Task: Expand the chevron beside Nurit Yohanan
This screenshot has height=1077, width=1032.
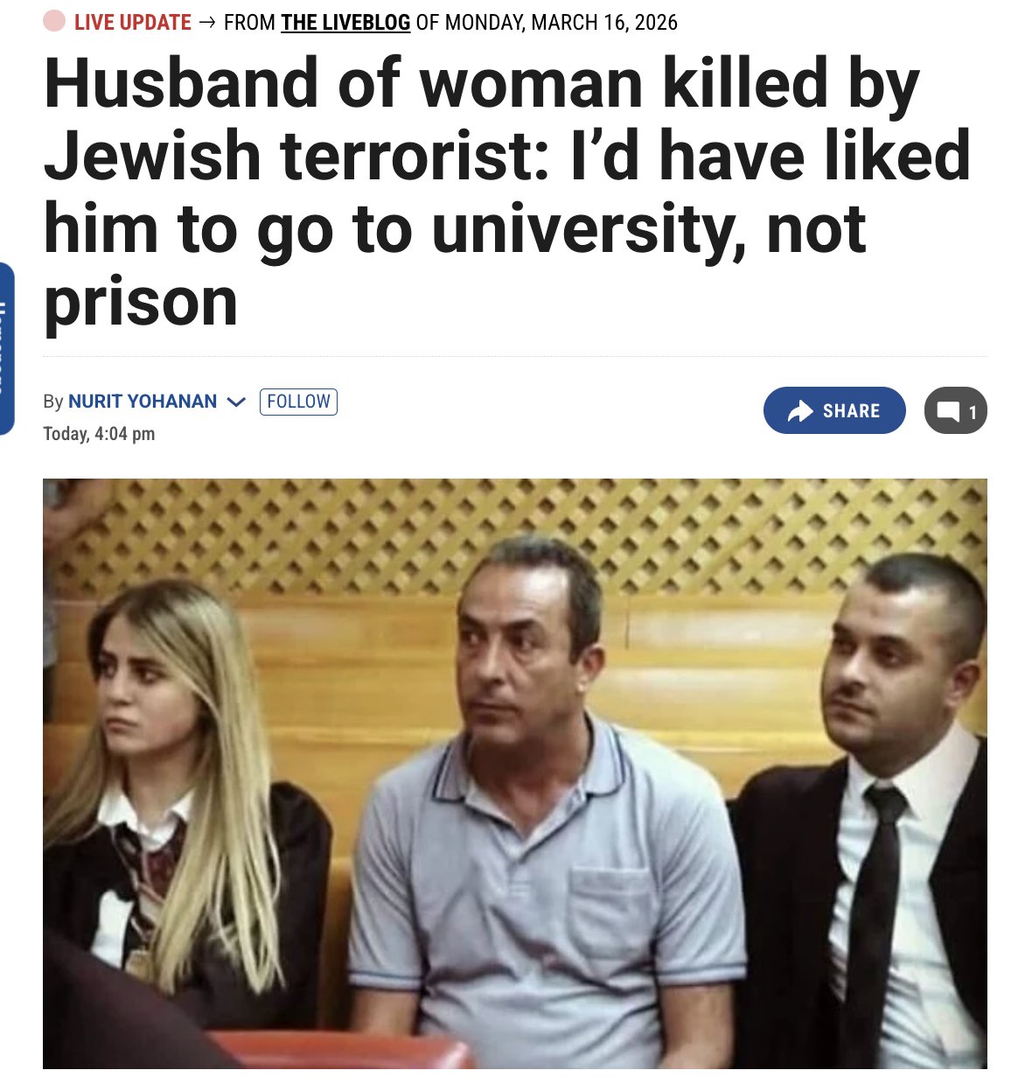Action: pyautogui.click(x=236, y=402)
